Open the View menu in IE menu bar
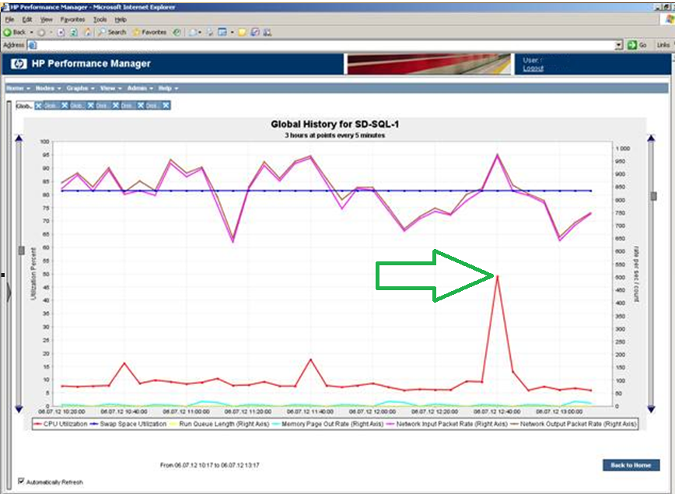This screenshot has height=494, width=675. point(46,19)
